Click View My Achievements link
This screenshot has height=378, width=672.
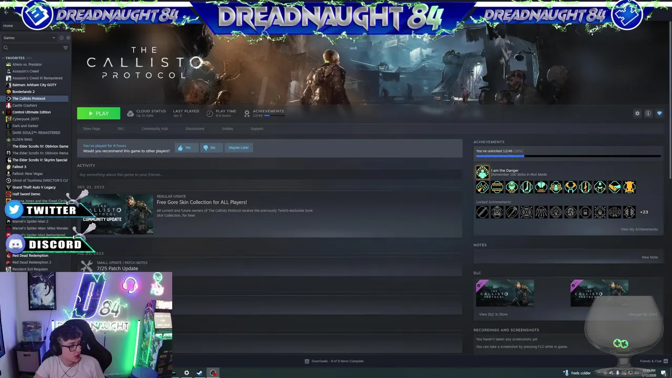[639, 229]
